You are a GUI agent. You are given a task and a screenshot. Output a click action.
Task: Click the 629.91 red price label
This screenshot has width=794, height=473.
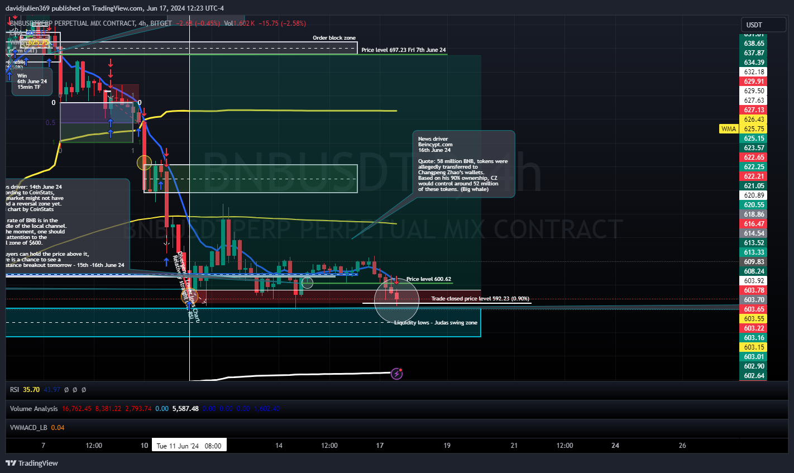pos(754,82)
